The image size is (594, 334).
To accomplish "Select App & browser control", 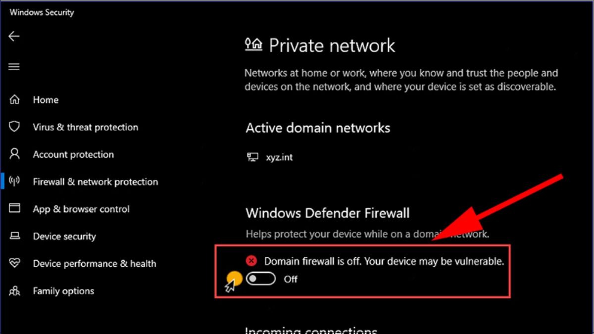I will 81,209.
